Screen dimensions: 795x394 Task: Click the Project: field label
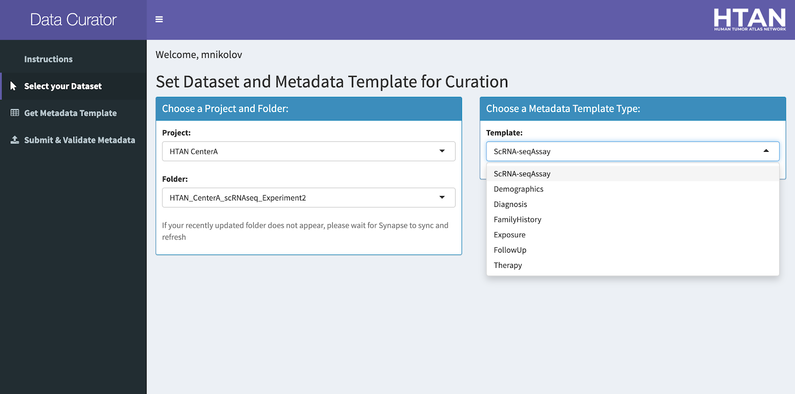176,133
